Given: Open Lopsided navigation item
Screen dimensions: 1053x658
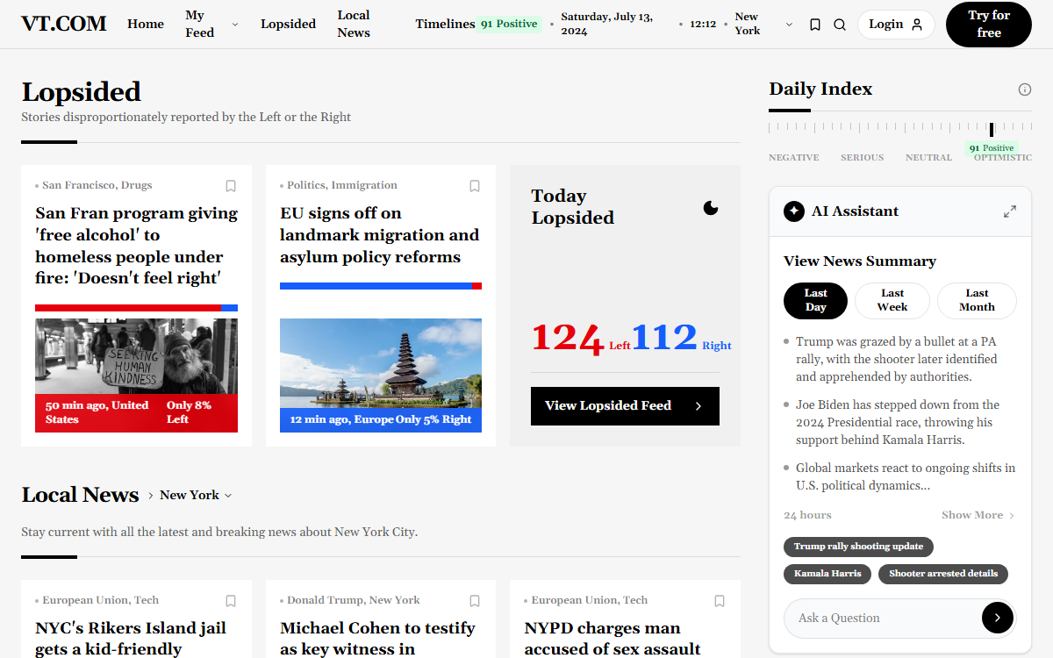Looking at the screenshot, I should [288, 24].
